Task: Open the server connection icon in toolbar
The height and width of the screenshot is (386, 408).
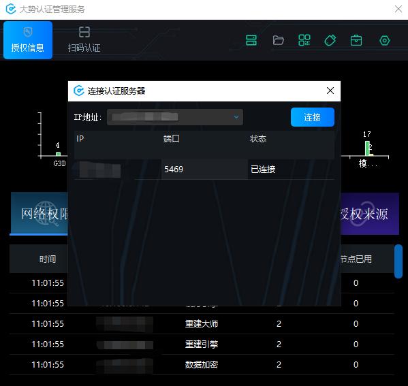Action: click(251, 40)
